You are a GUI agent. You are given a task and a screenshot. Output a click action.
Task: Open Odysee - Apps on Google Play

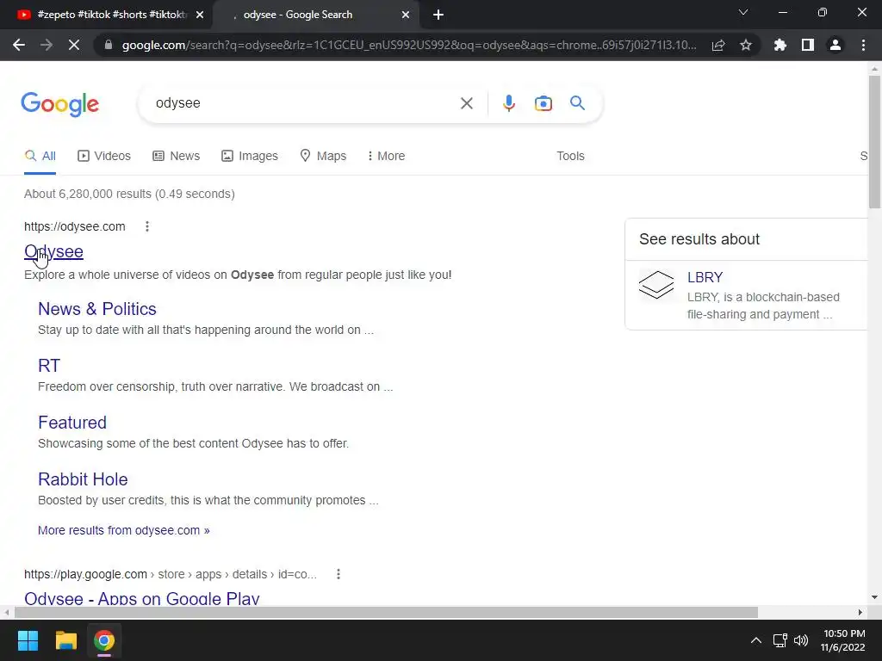[x=142, y=598]
